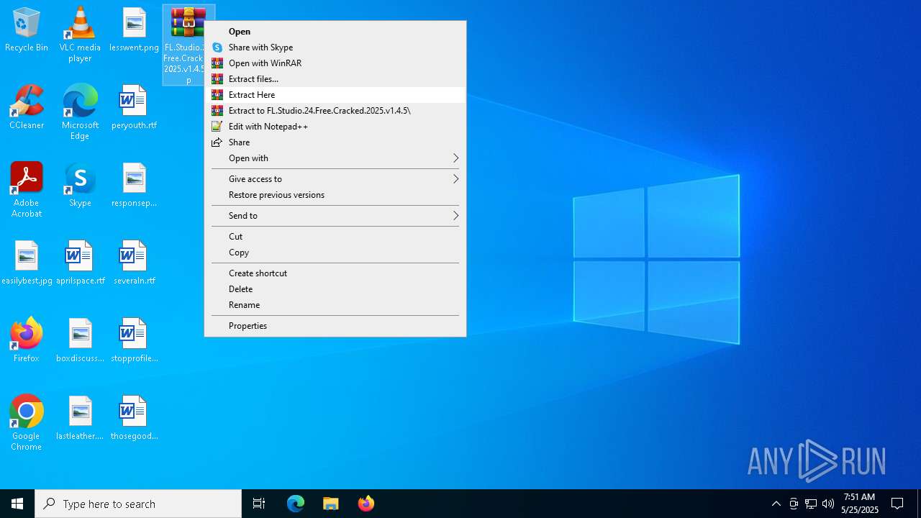921x518 pixels.
Task: Choose Restore previous versions
Action: tap(335, 195)
